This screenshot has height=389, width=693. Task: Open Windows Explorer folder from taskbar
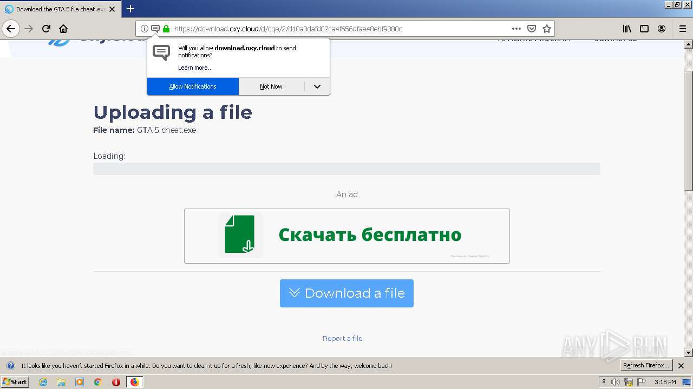pyautogui.click(x=61, y=382)
